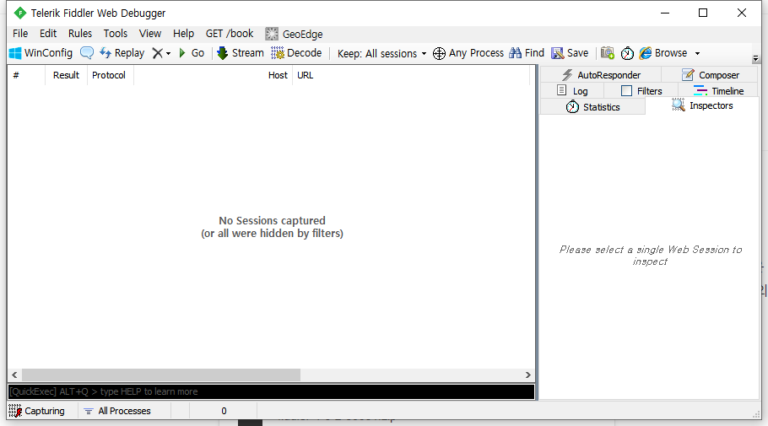Image resolution: width=768 pixels, height=426 pixels.
Task: Click the GeoEdge menu item
Action: (294, 34)
